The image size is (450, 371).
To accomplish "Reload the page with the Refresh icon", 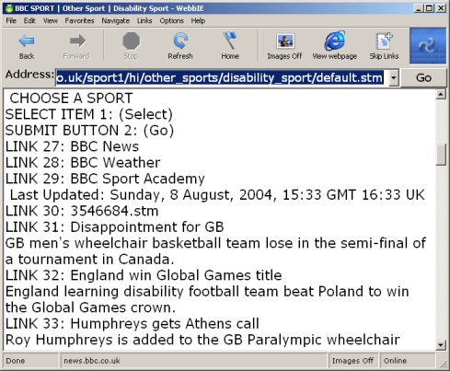I will click(x=180, y=41).
